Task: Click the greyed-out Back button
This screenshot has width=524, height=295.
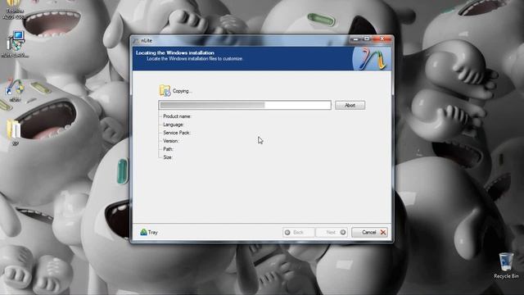Action: coord(298,232)
